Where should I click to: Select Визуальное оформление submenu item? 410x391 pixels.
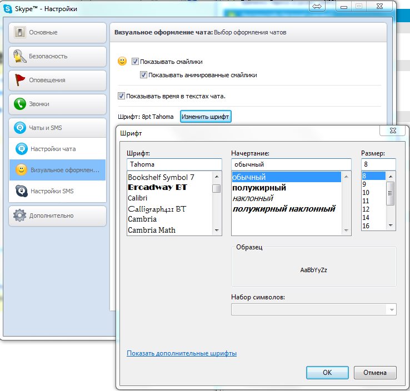click(57, 170)
